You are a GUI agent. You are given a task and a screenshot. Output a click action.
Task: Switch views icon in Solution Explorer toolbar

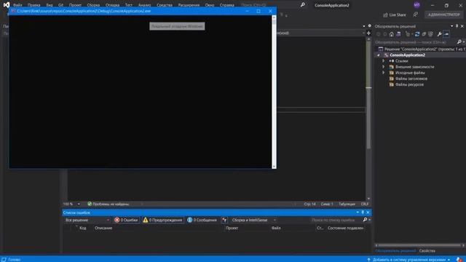point(398,34)
